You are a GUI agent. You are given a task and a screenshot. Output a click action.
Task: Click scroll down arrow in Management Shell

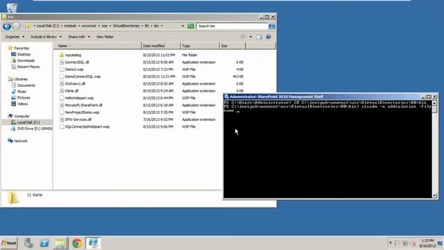(x=435, y=195)
